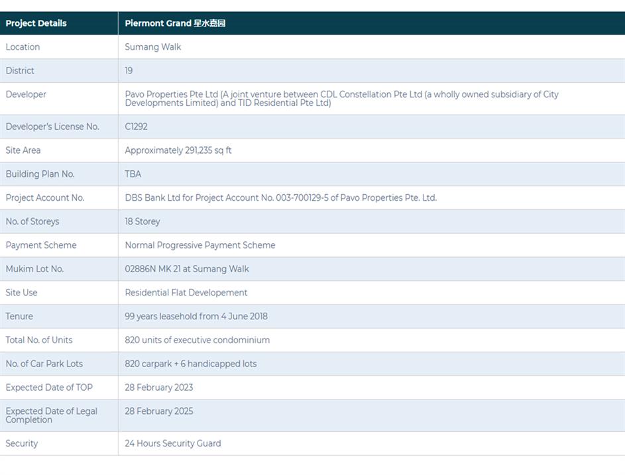Click the "24 Hours Security Guard" value
Image resolution: width=625 pixels, height=475 pixels.
(x=173, y=444)
